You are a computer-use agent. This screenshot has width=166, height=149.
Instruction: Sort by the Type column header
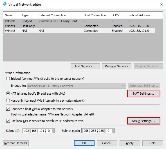28,15
